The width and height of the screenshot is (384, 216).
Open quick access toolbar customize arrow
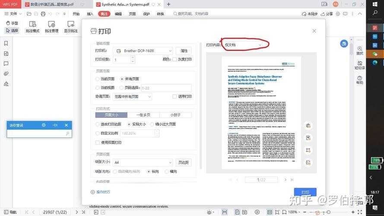coord(64,14)
